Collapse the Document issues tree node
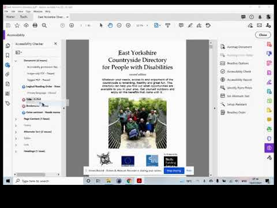Image resolution: width=277 pixels, height=208 pixels. pyautogui.click(x=16, y=61)
